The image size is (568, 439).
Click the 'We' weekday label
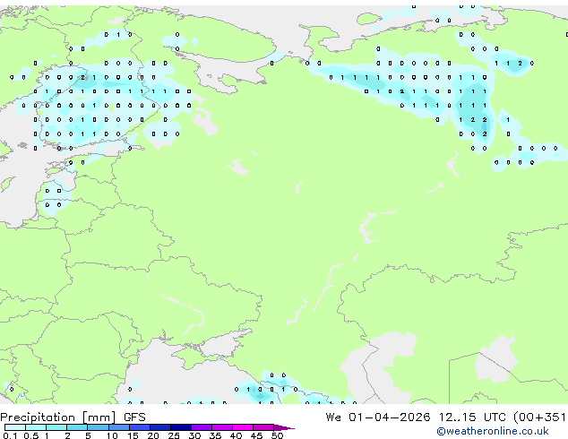(333, 417)
